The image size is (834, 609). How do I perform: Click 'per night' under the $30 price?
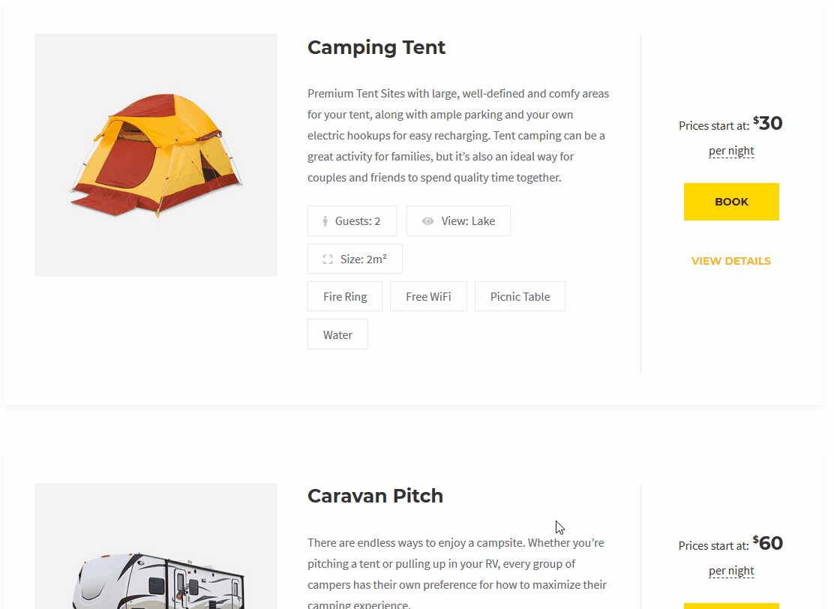click(731, 151)
